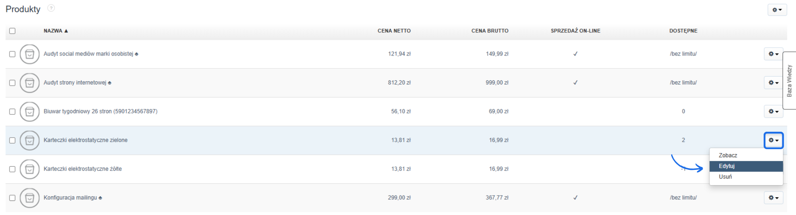The image size is (796, 215).
Task: Toggle the select-all products checkbox
Action: tap(12, 31)
